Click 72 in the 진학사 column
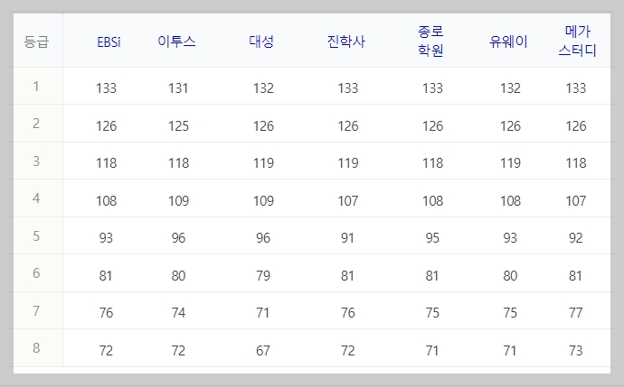 pos(348,351)
